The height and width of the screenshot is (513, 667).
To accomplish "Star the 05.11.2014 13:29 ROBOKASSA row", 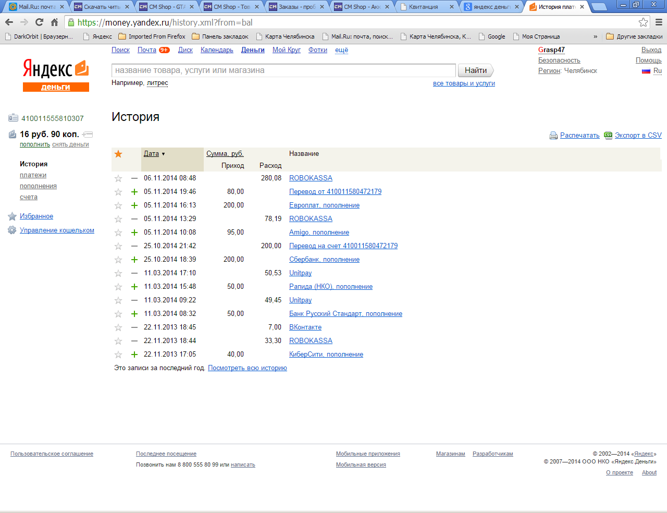I will (118, 219).
